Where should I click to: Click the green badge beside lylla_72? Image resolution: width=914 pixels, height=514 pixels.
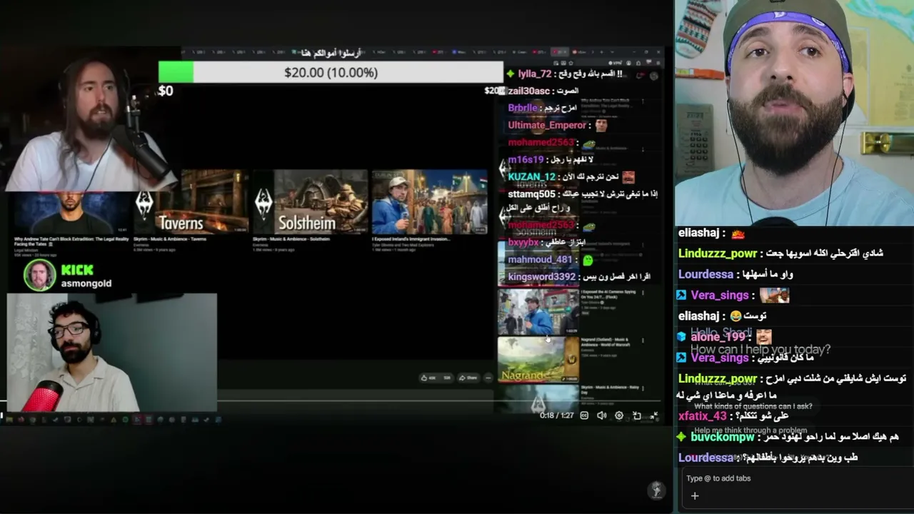coord(510,74)
